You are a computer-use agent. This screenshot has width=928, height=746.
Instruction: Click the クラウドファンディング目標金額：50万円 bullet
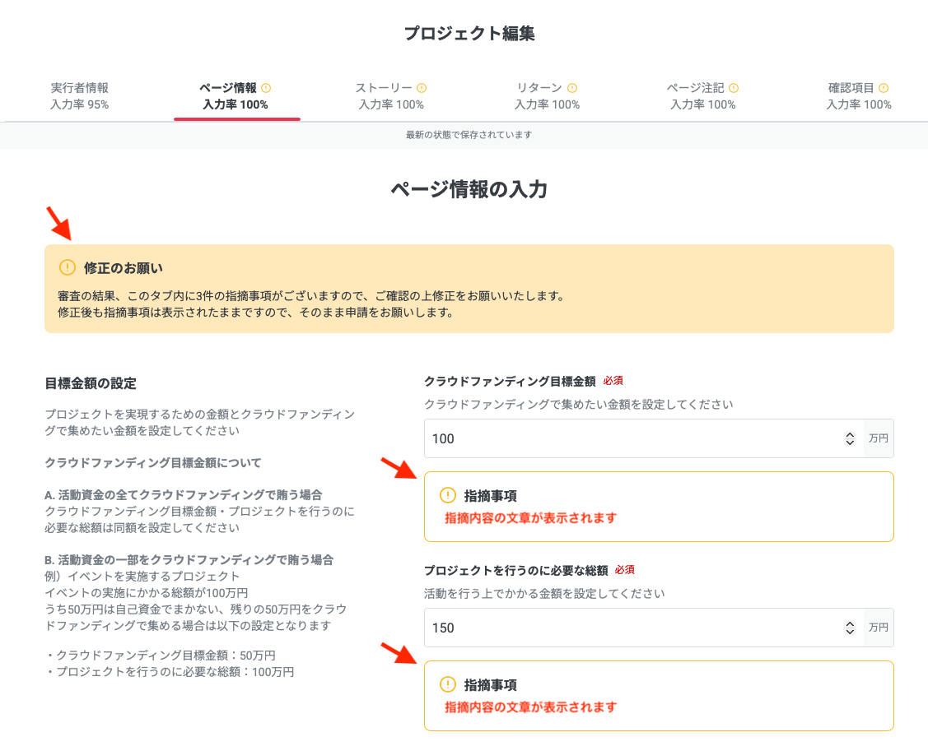[x=161, y=655]
